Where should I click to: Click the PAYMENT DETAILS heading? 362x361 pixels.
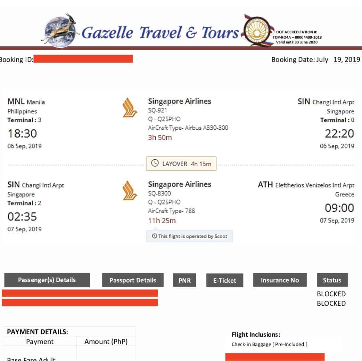click(x=38, y=331)
